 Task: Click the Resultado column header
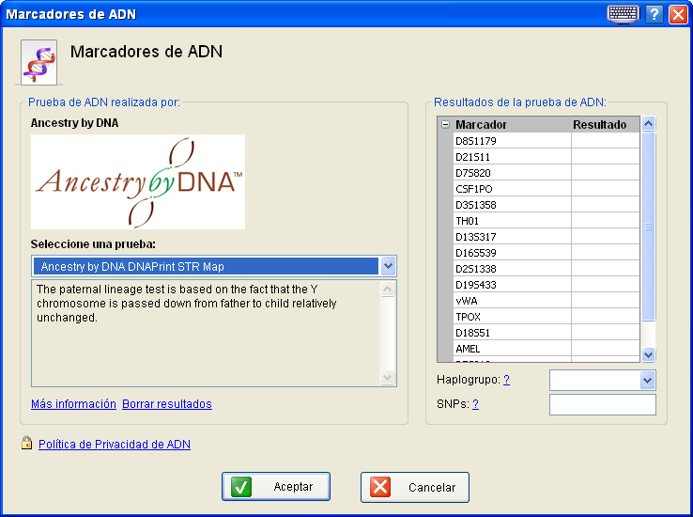(600, 125)
